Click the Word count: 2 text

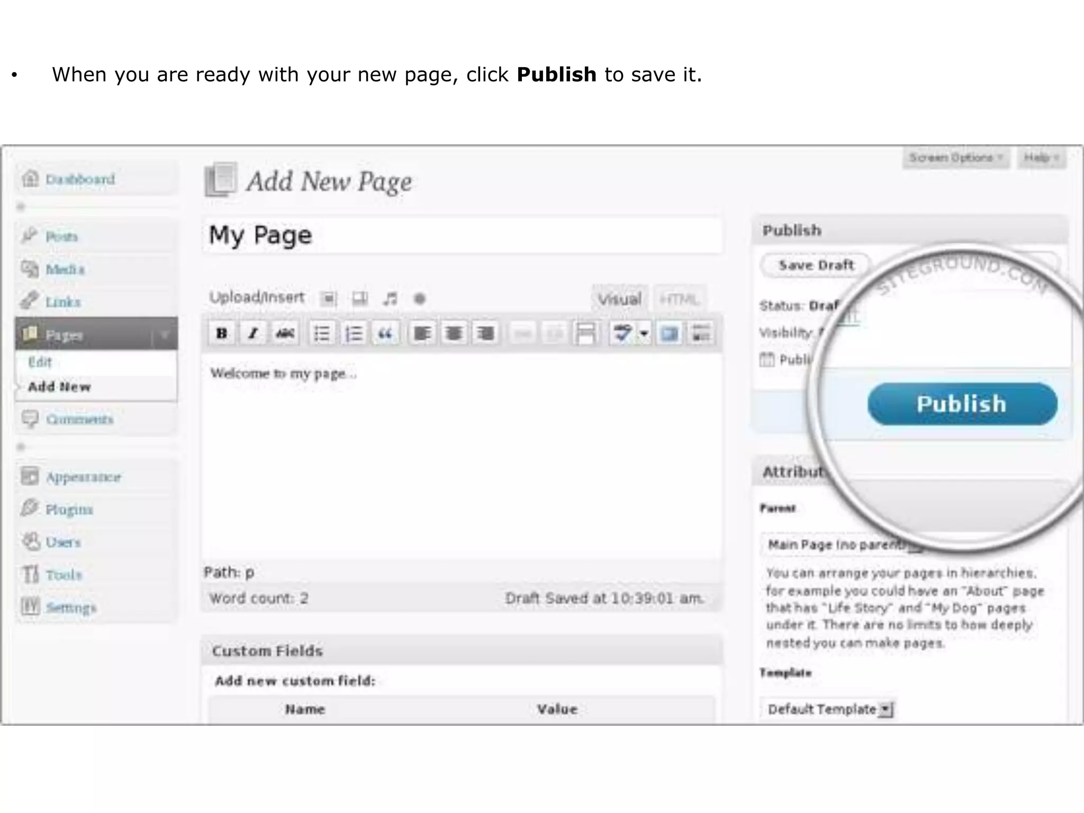tap(259, 599)
